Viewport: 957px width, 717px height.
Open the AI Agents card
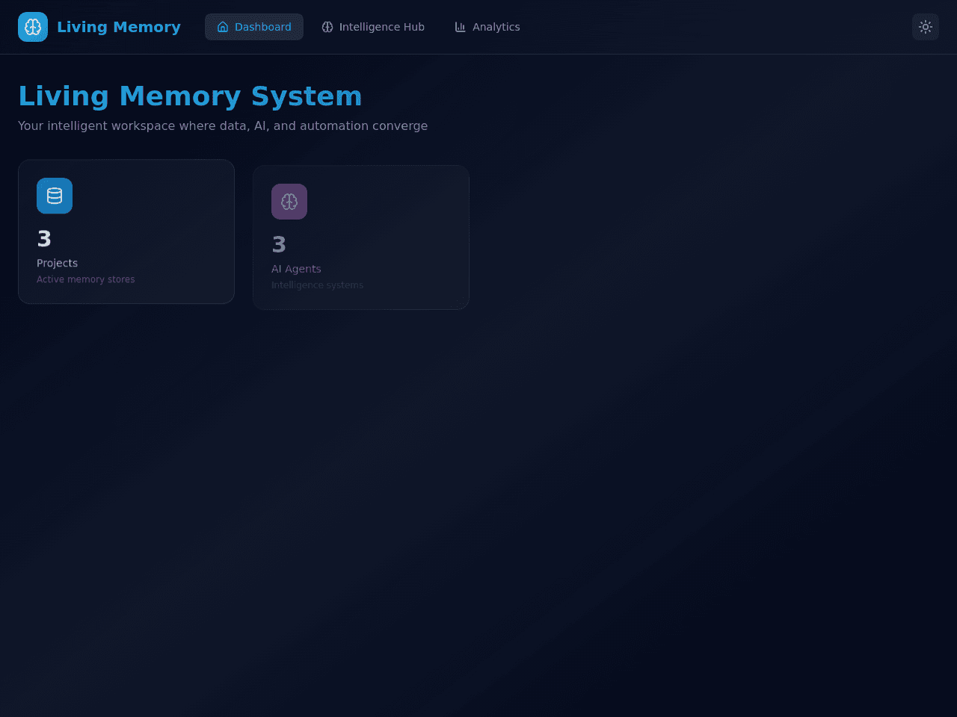tap(361, 238)
